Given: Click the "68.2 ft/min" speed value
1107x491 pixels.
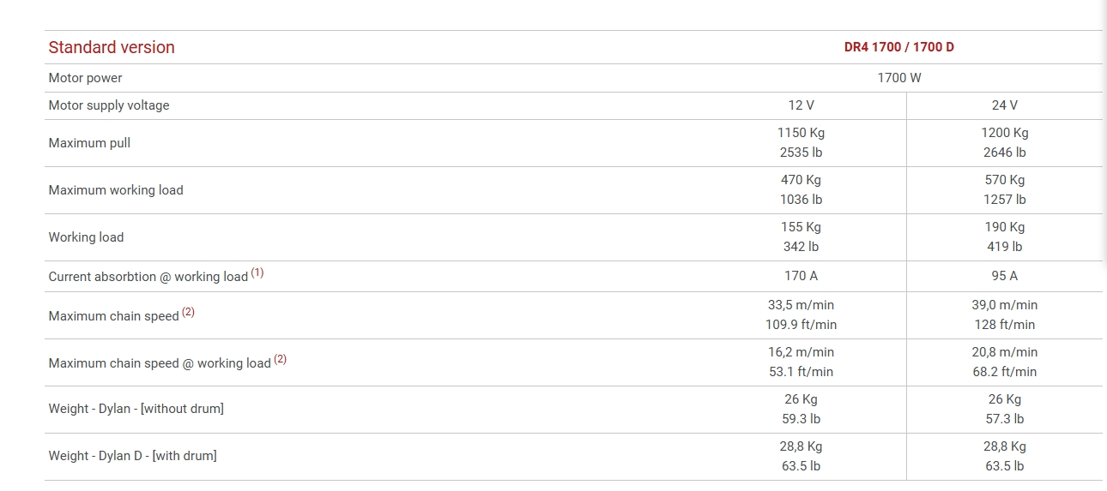Looking at the screenshot, I should point(1004,372).
